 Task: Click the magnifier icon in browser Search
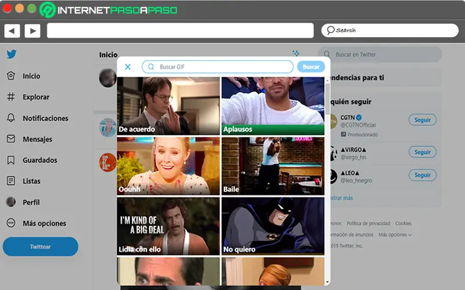(x=330, y=30)
